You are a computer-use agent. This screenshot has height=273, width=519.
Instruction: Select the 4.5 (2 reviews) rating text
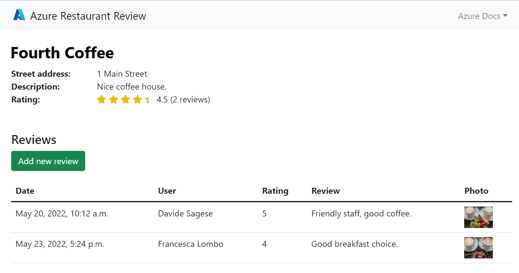(x=183, y=100)
